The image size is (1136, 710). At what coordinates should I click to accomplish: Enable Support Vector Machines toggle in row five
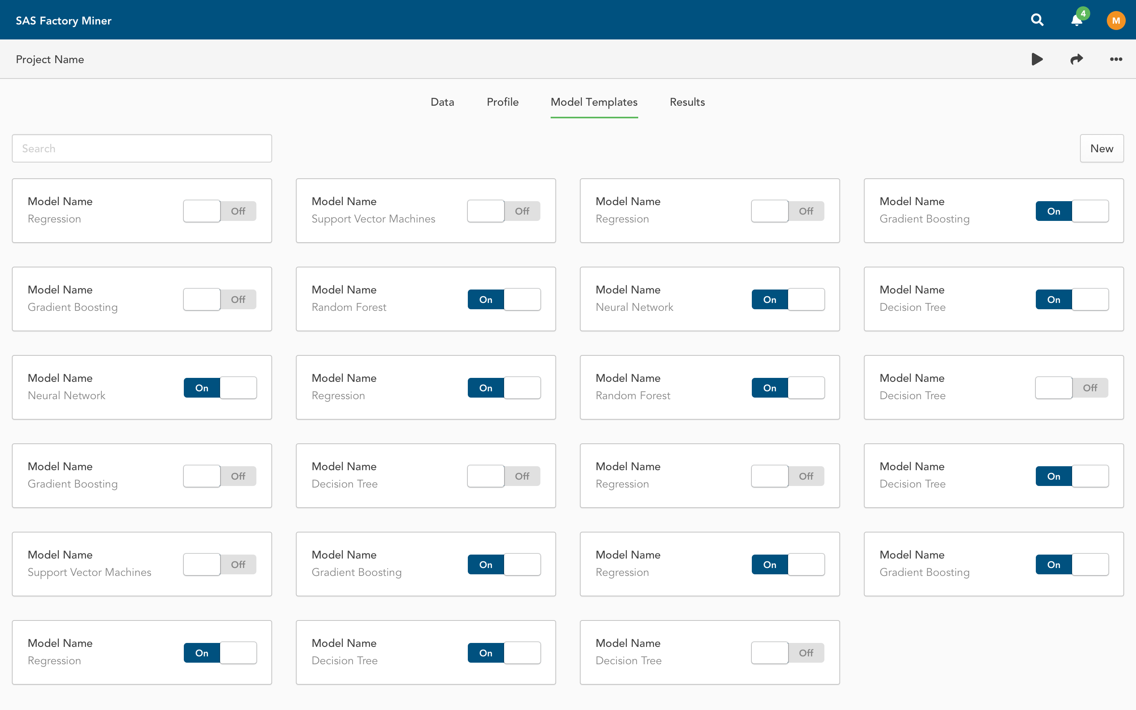click(220, 564)
